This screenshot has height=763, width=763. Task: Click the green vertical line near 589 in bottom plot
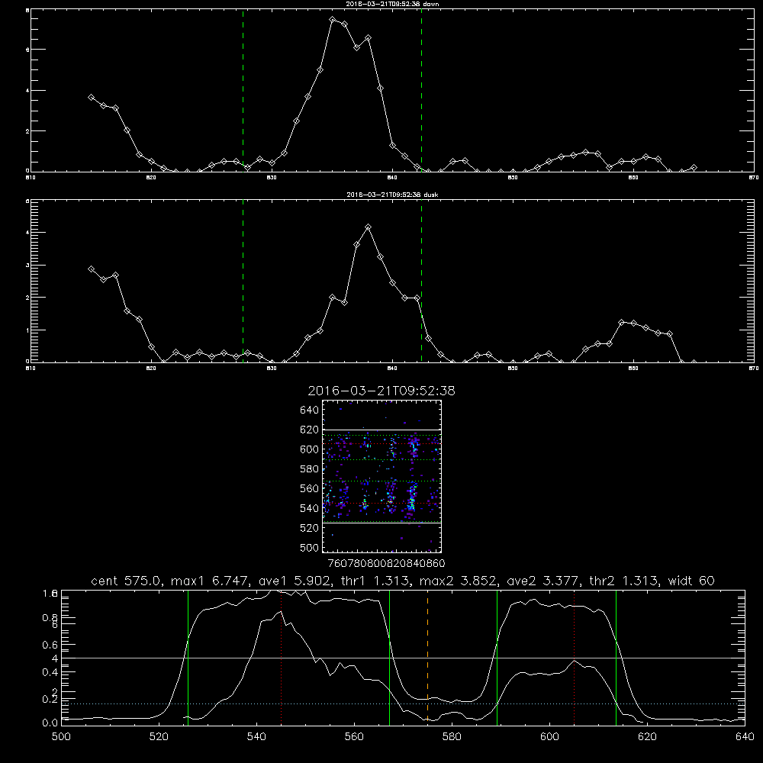(x=497, y=657)
